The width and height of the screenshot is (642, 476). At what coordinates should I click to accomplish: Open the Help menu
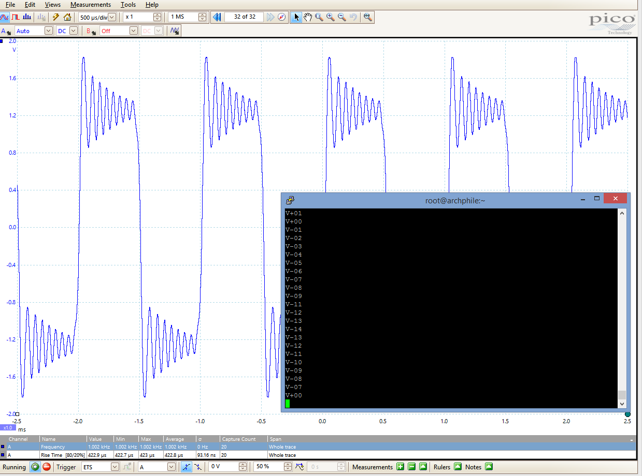click(152, 5)
